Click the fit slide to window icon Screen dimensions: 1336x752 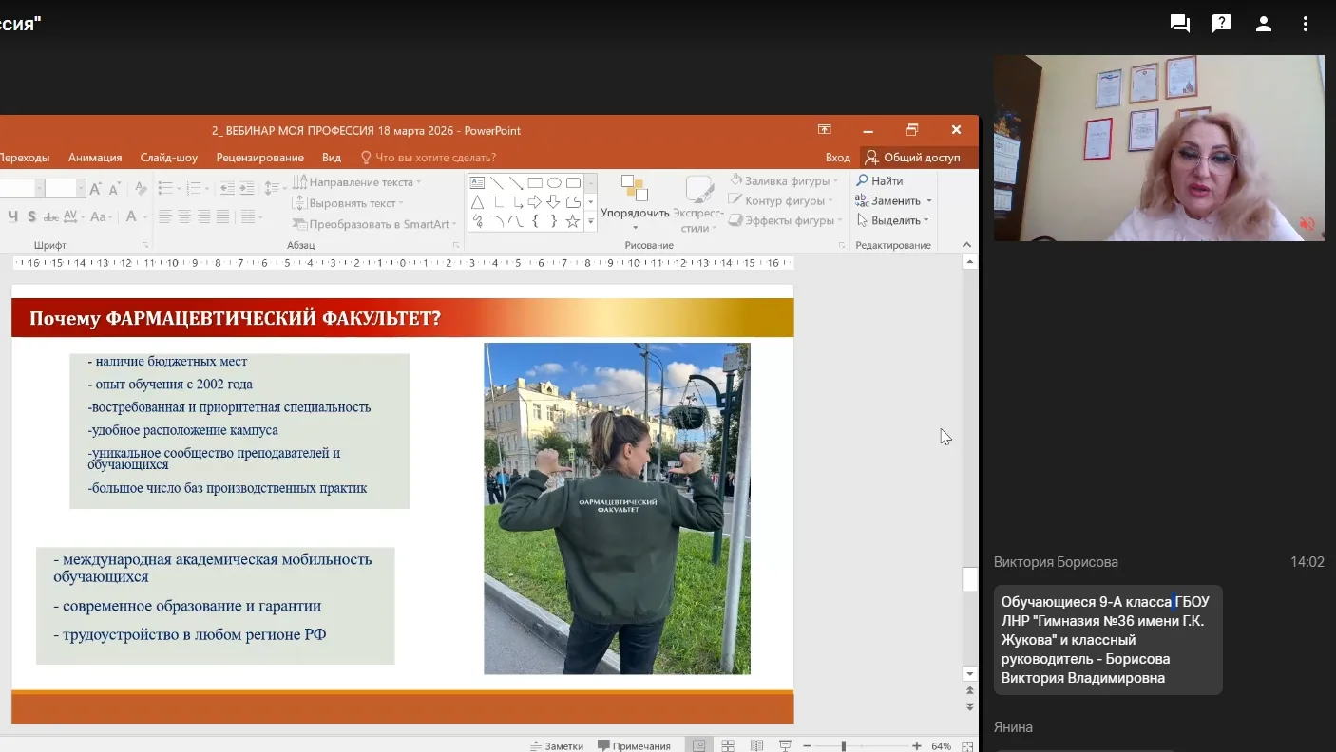[x=965, y=745]
